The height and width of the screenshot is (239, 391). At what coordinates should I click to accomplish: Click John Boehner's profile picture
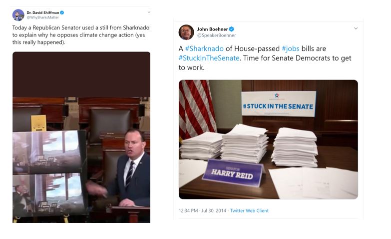click(x=186, y=32)
